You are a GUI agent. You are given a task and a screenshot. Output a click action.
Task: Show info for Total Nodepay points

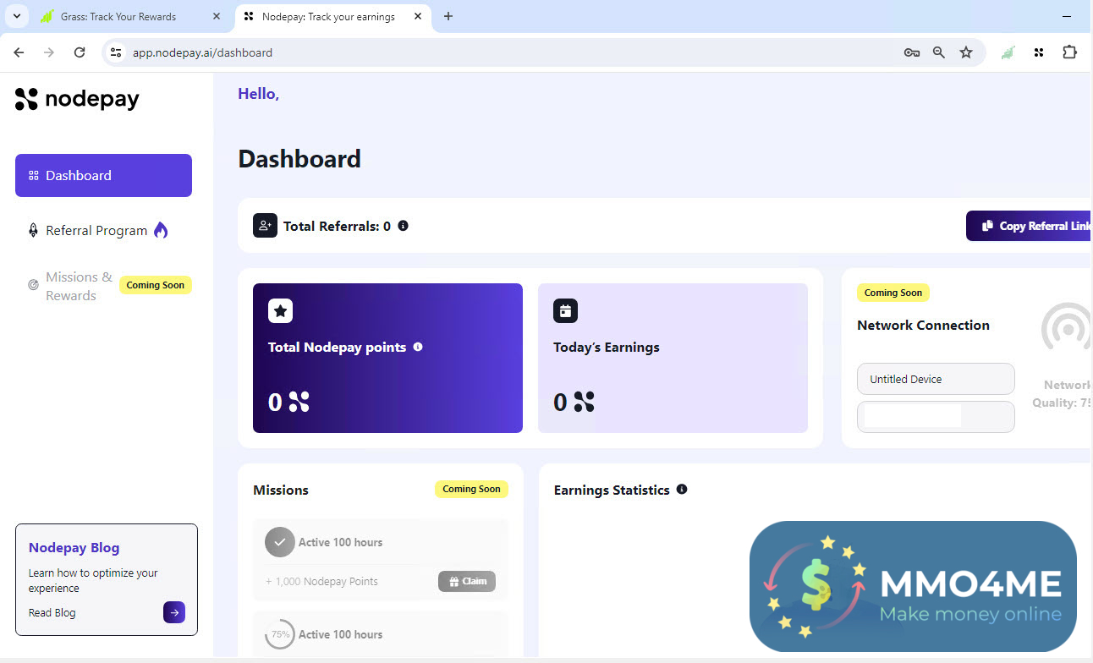click(x=418, y=347)
